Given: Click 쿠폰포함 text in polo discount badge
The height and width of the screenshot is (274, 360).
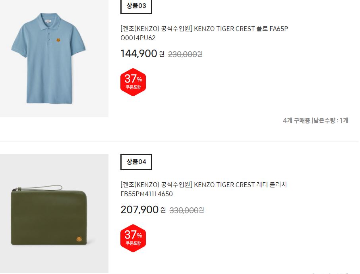Looking at the screenshot, I should pos(133,87).
